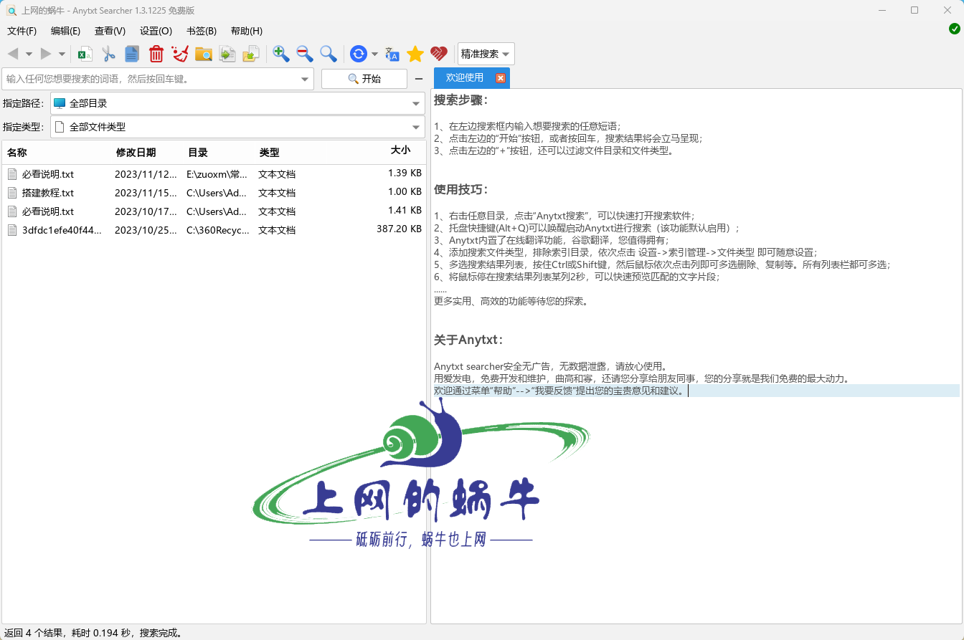Select the 3dfdc1efe40f44... result row
The width and height of the screenshot is (964, 640).
tap(214, 230)
